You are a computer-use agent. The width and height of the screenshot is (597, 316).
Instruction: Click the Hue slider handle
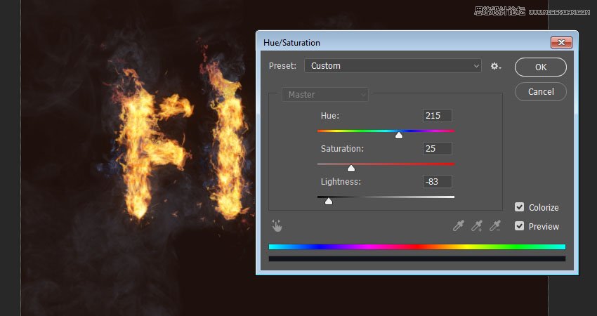pos(399,135)
